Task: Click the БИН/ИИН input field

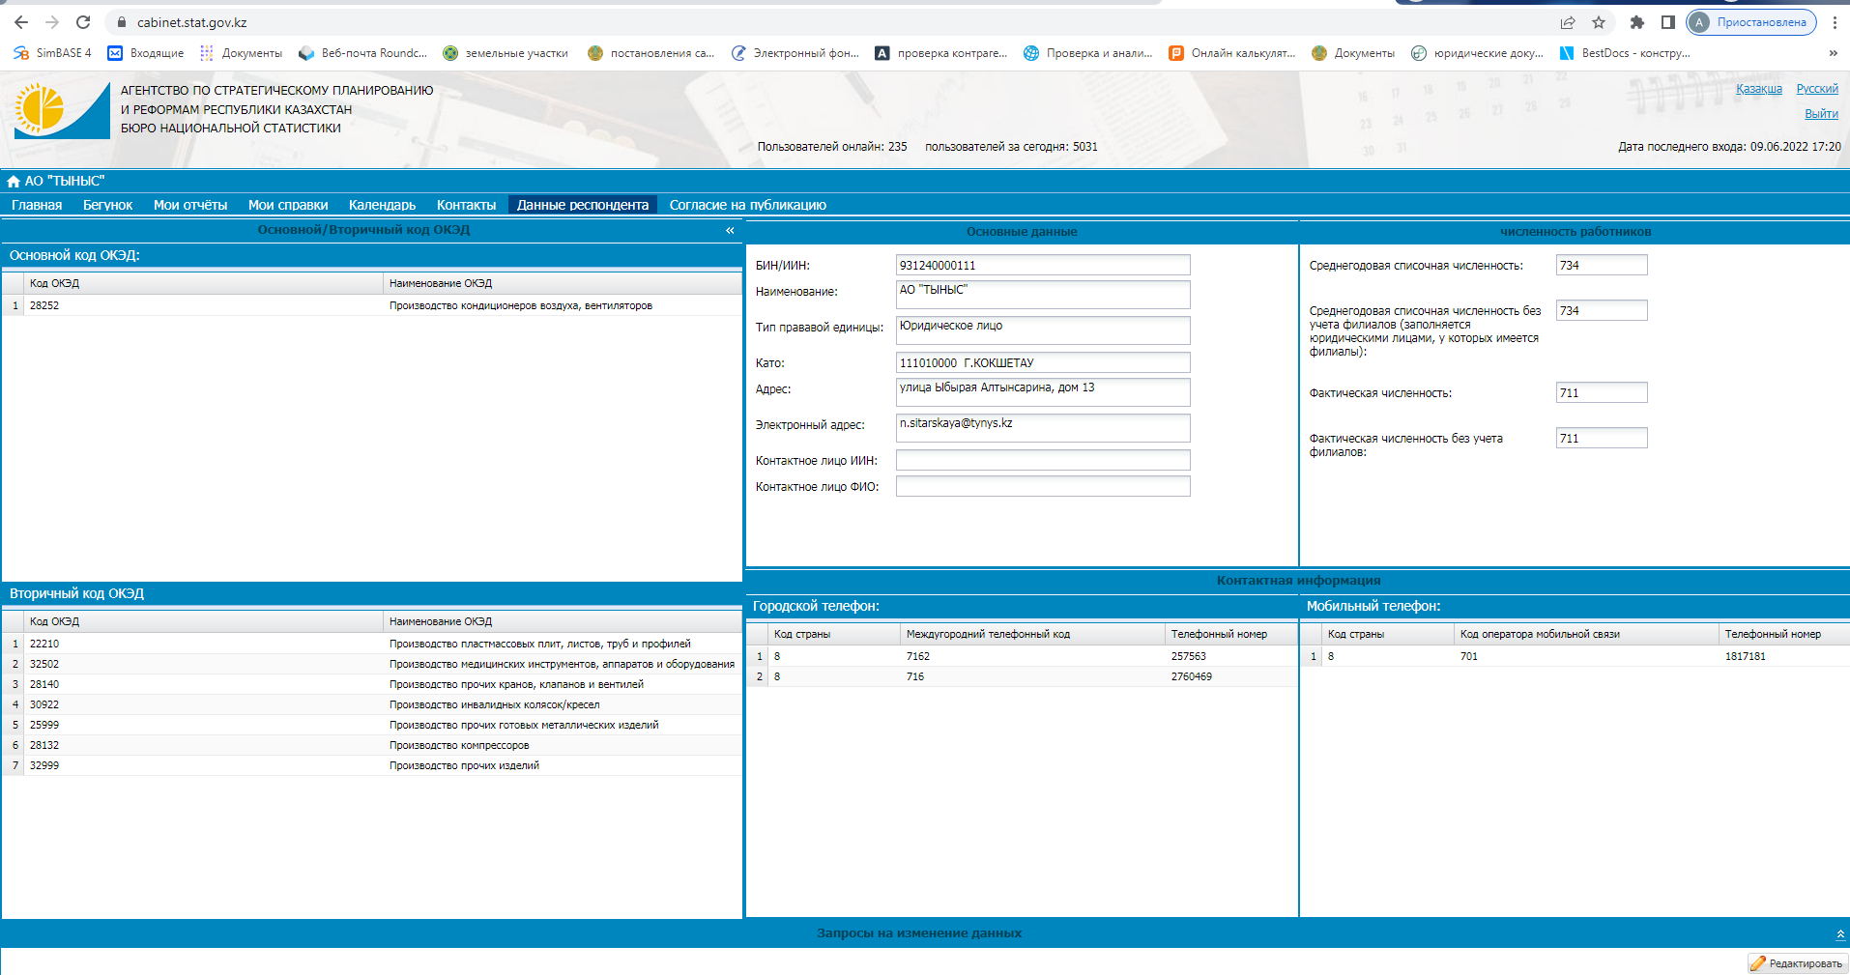Action: pyautogui.click(x=1043, y=265)
